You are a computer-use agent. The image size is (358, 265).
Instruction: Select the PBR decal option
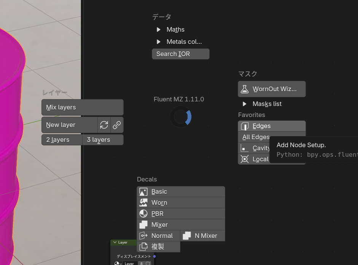pos(181,214)
